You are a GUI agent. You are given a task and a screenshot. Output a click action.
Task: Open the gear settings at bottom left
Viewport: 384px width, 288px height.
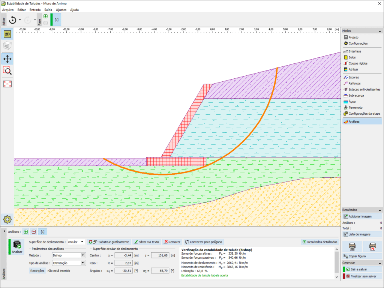(x=7, y=220)
